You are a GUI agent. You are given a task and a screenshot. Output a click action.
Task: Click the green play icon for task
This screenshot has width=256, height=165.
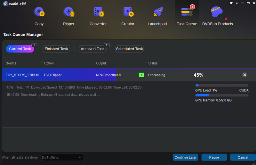[141, 75]
